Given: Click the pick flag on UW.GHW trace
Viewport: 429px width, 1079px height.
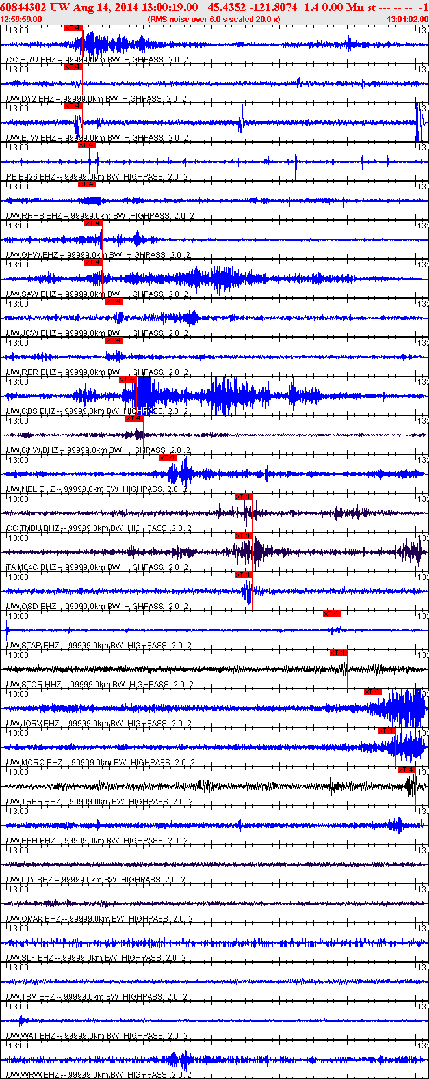Looking at the screenshot, I should [x=94, y=223].
